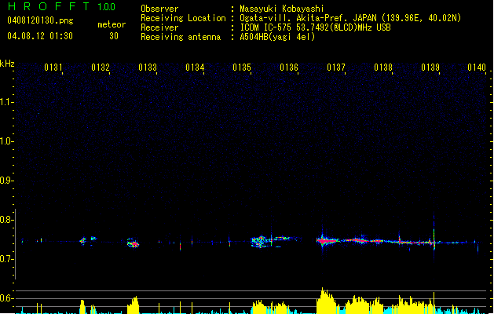Click the 0140 time marker
494x314 pixels.
coord(477,67)
